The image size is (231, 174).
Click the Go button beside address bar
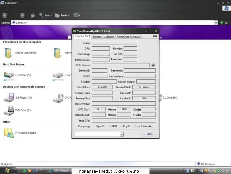coord(223,23)
